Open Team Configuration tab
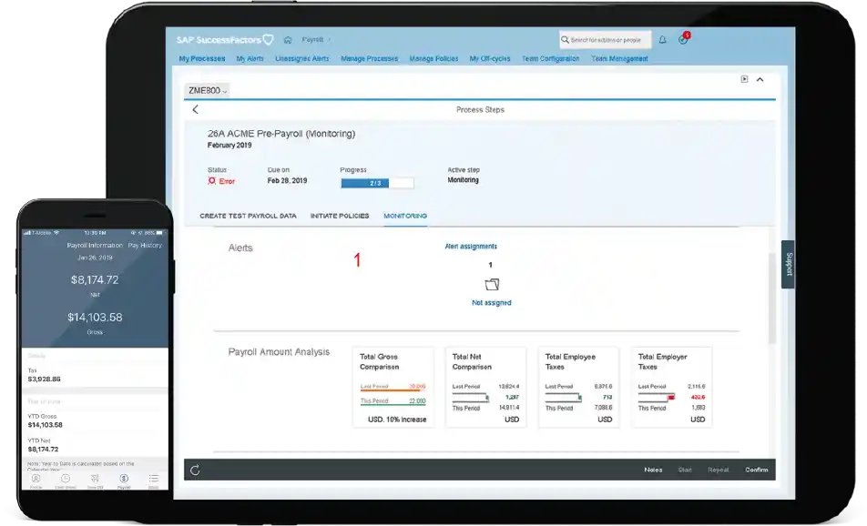Image resolution: width=867 pixels, height=526 pixels. pos(551,58)
